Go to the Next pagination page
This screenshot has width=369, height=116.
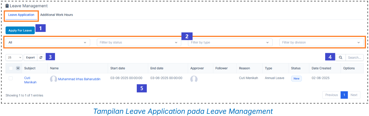[x=354, y=95]
